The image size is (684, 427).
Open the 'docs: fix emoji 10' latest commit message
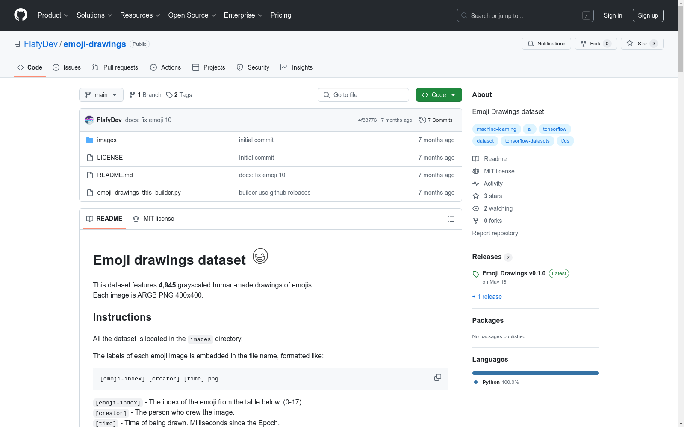pos(148,120)
